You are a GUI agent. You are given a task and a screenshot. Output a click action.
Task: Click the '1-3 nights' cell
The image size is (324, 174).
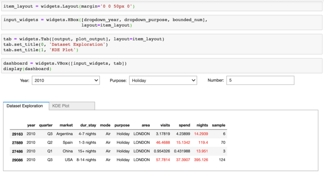[x=87, y=143]
